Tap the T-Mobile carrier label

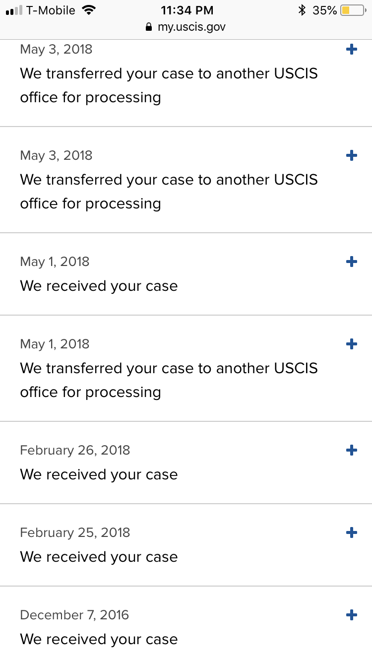tap(51, 10)
